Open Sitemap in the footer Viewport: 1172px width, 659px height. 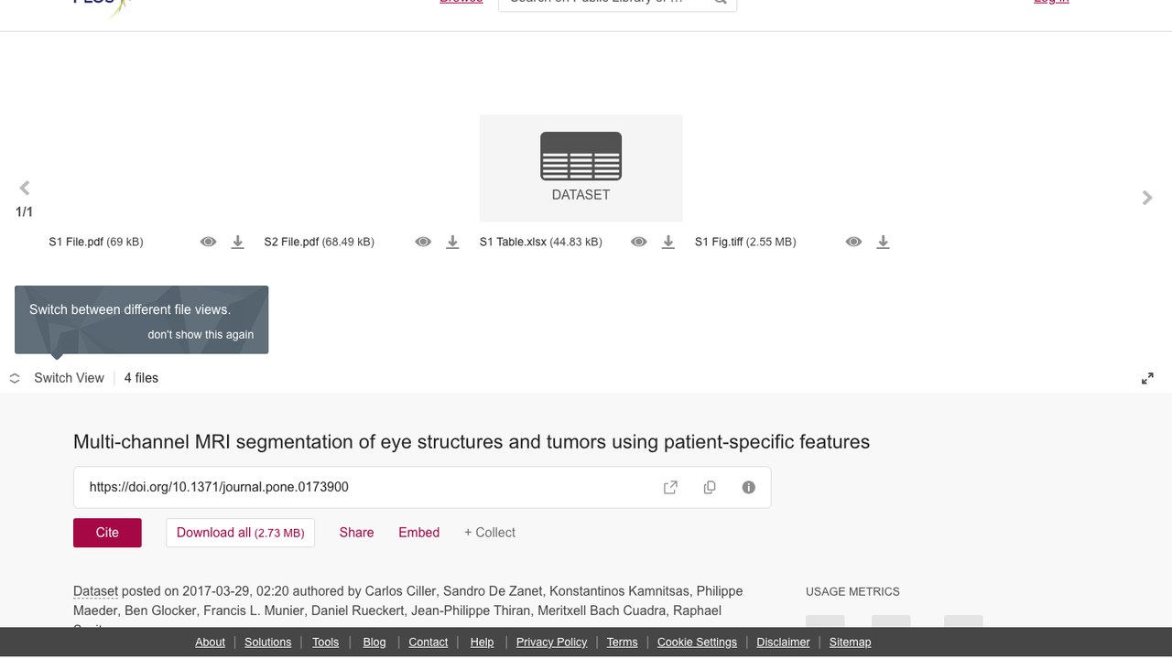[x=850, y=643]
